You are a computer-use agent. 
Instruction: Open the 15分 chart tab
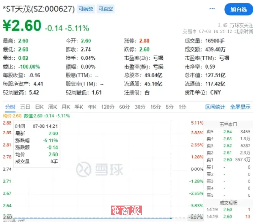[x=156, y=107]
